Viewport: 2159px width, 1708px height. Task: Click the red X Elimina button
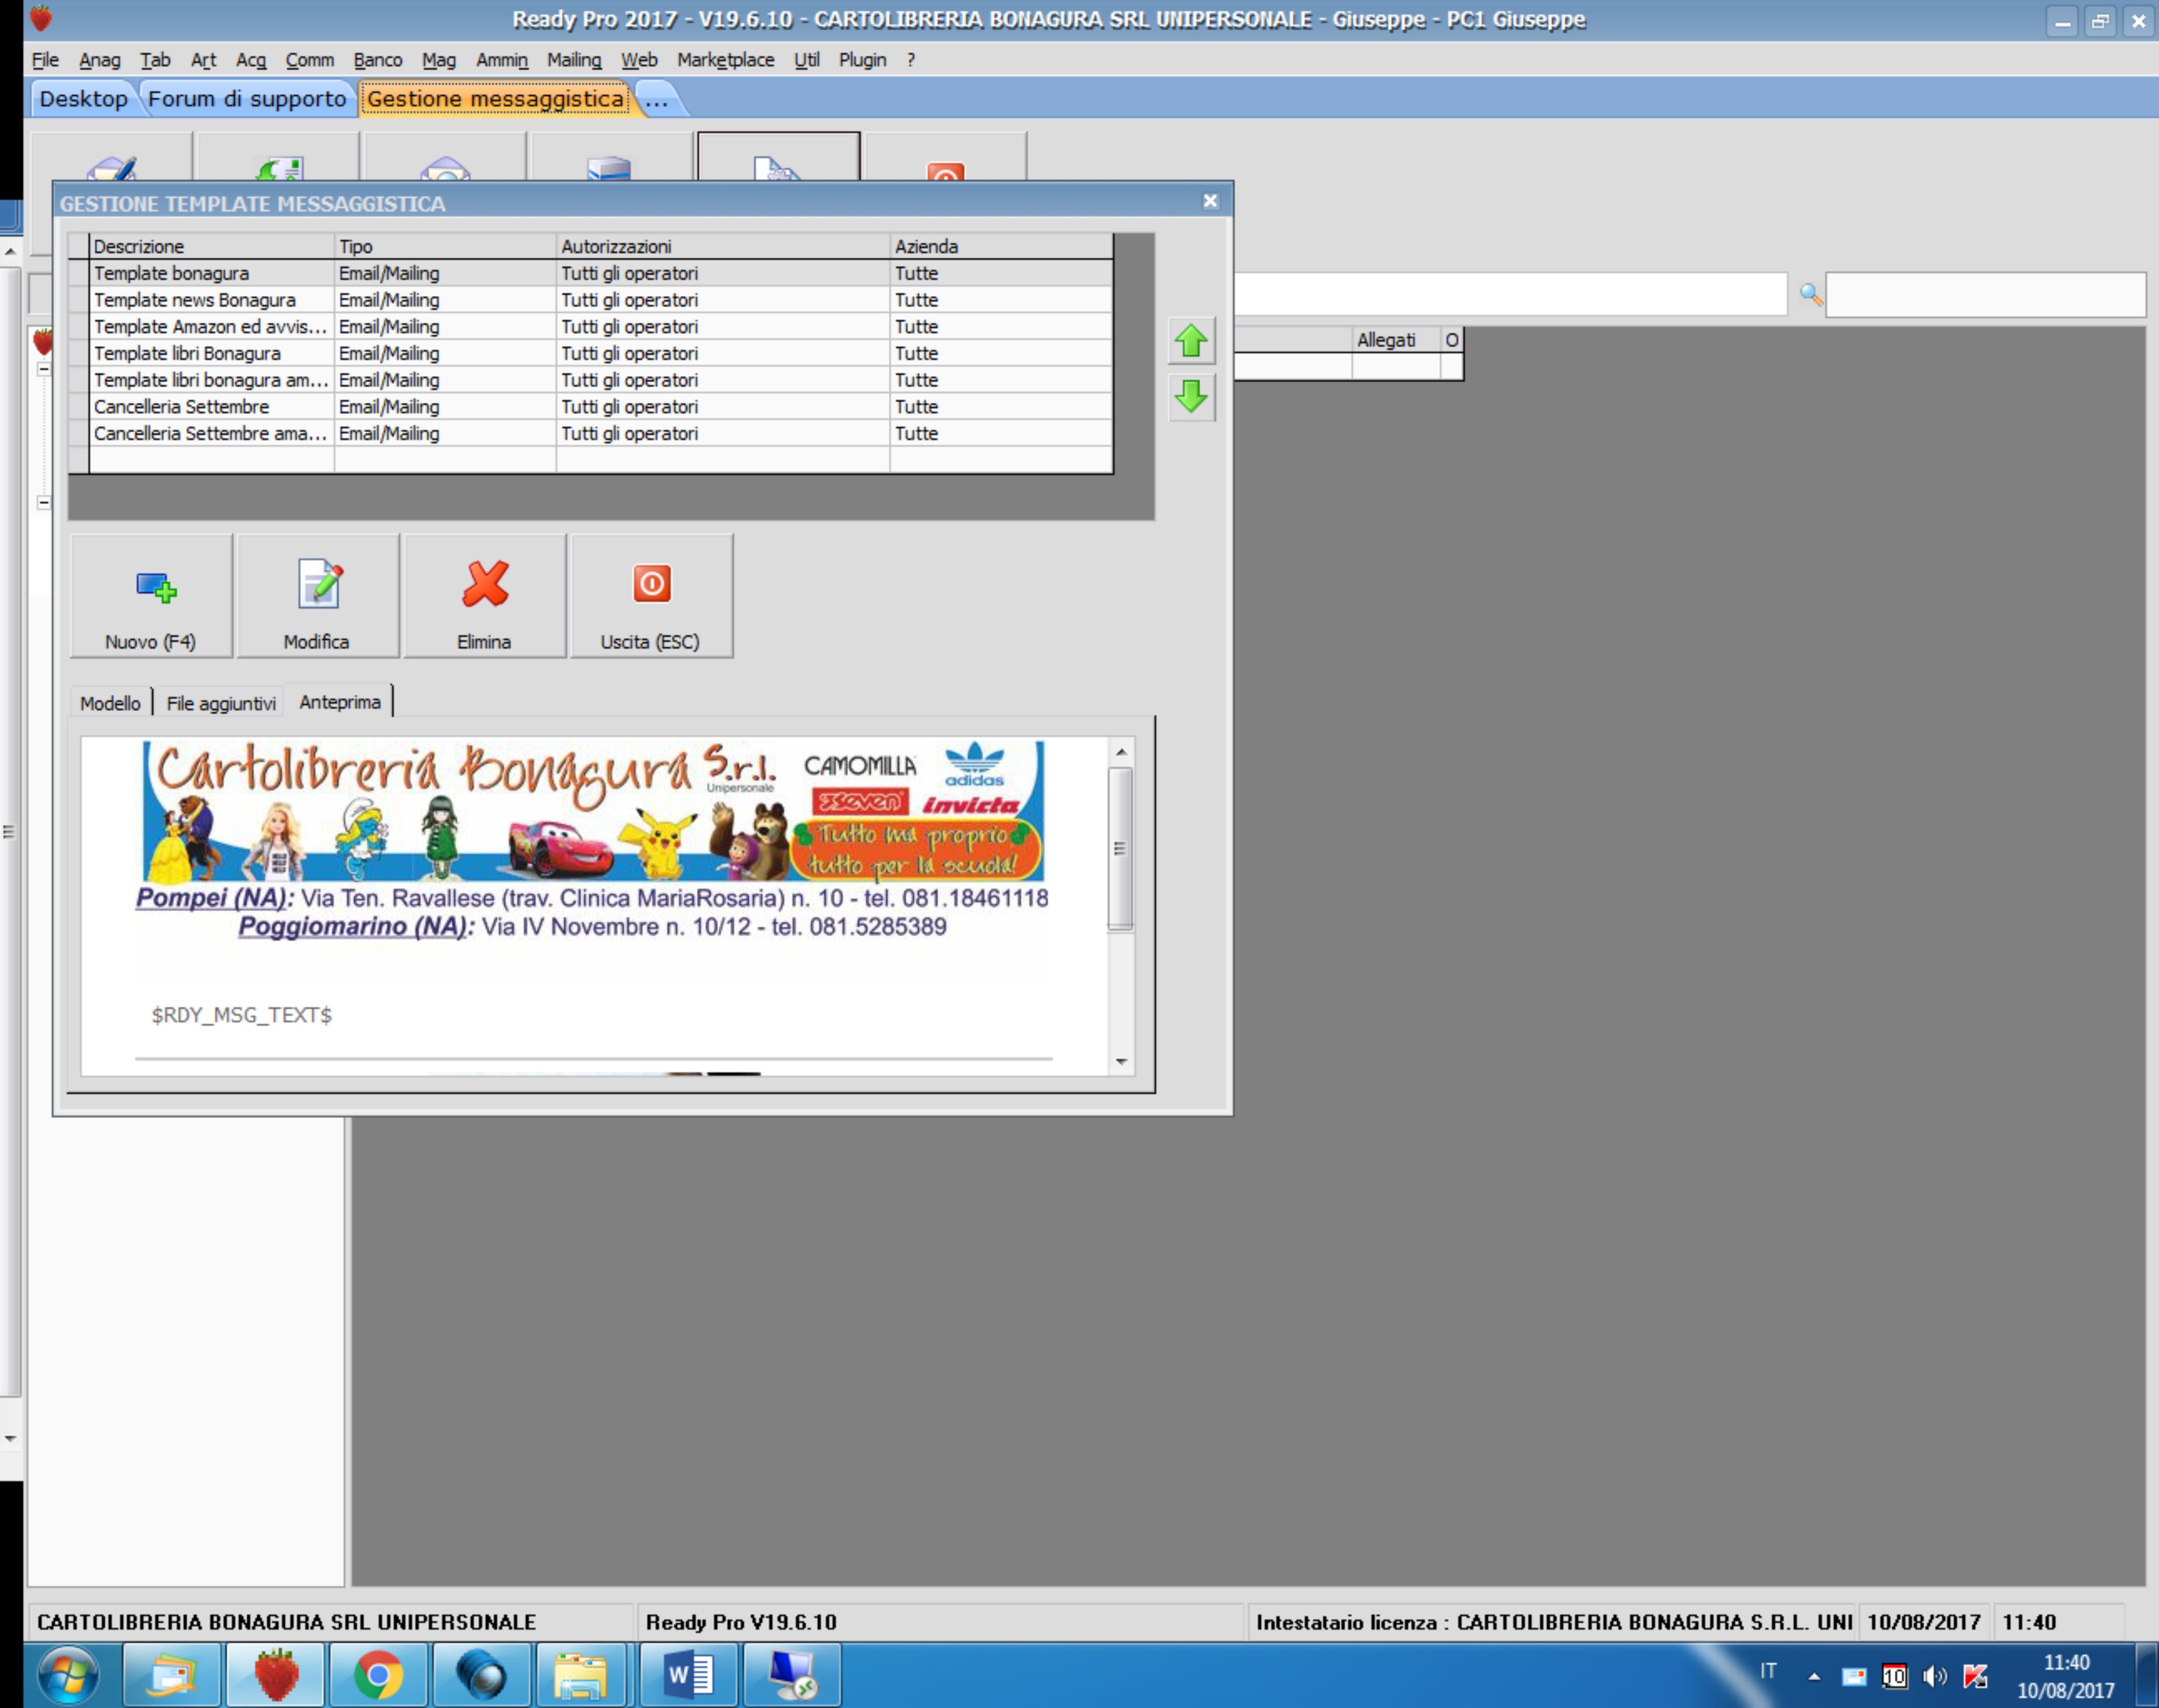point(484,597)
